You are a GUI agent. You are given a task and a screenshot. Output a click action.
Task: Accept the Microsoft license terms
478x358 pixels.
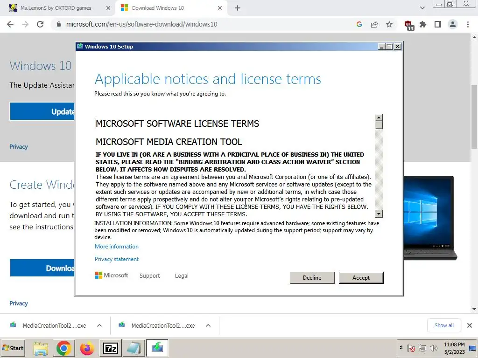point(361,278)
